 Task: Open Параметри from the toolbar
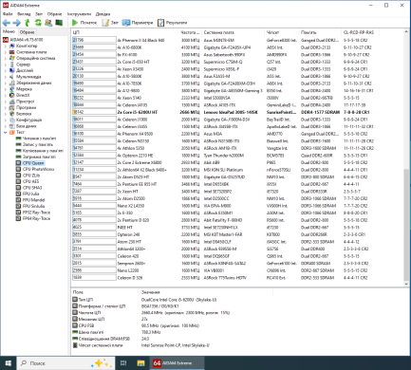(x=138, y=23)
